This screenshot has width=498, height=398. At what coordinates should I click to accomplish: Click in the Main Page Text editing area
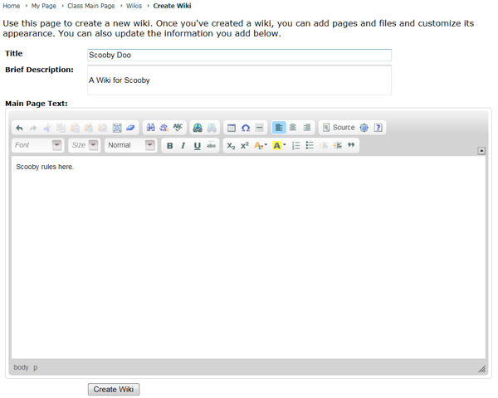pos(248,257)
